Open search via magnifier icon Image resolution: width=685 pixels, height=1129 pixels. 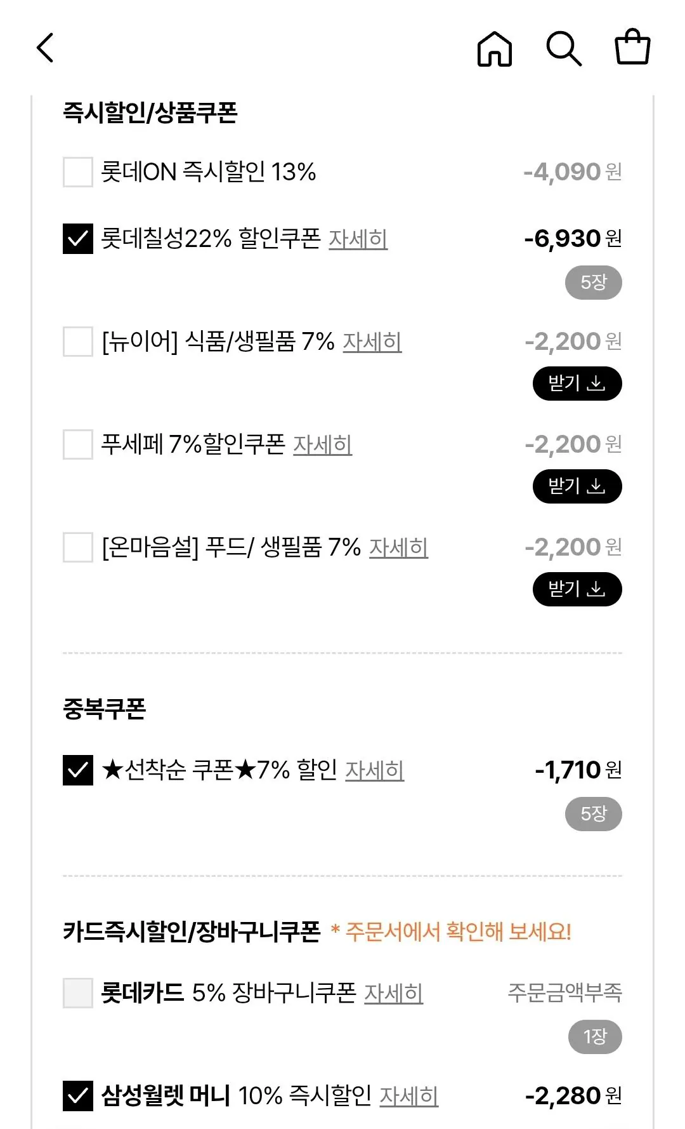(563, 49)
